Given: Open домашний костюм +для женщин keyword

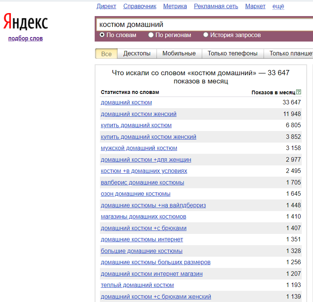Looking at the screenshot, I should click(146, 159).
